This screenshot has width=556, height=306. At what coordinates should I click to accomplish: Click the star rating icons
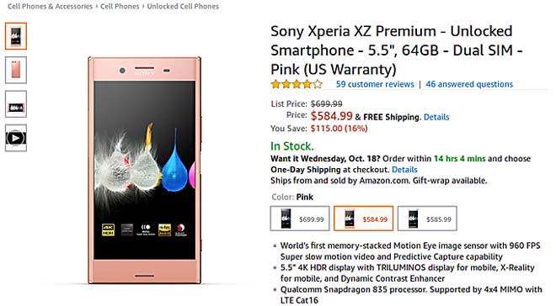coord(297,84)
